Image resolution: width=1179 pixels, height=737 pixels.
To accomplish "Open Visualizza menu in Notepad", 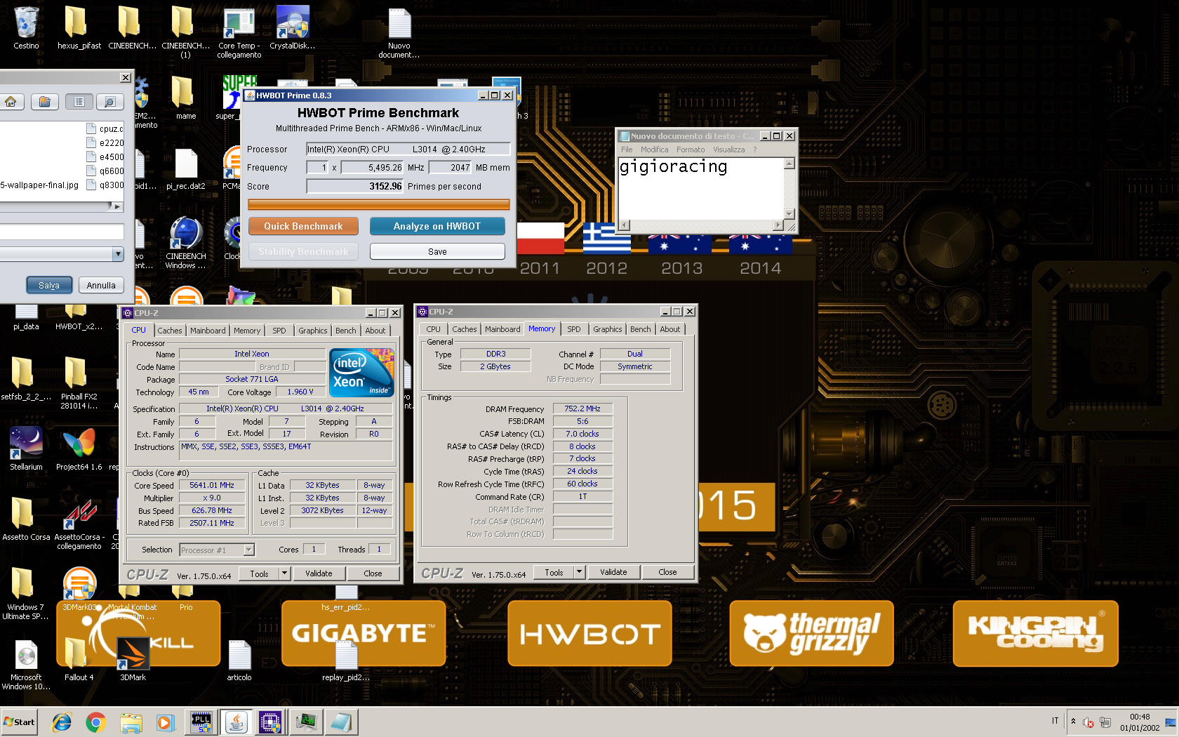I will (x=728, y=150).
